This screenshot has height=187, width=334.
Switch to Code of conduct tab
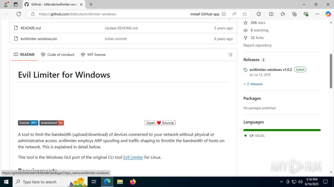tap(58, 55)
